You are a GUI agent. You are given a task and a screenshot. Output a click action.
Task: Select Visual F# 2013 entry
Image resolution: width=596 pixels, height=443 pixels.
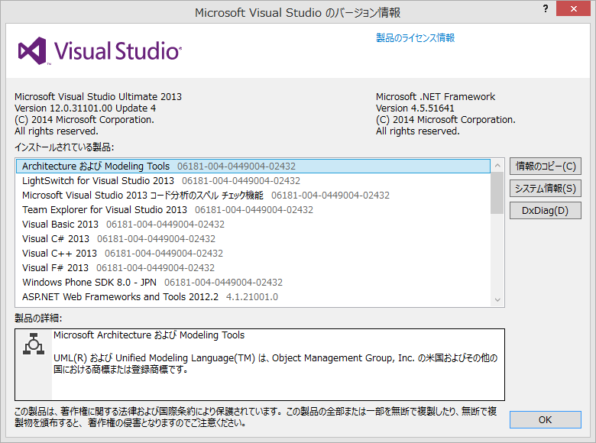point(253,268)
